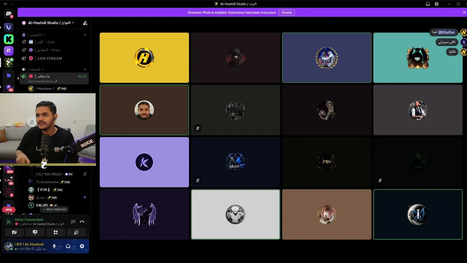Open User Settings gear
This screenshot has width=467, height=263.
tap(82, 246)
